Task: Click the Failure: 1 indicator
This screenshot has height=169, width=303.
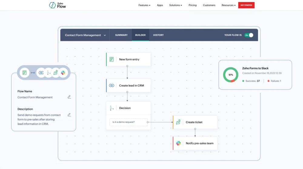Action: pos(274,81)
